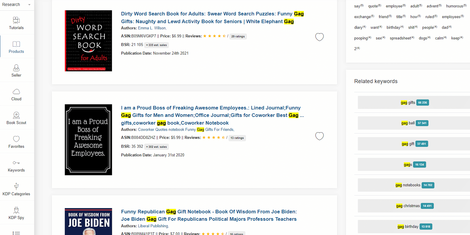Select the 'gag notebooks' related keyword
470x235 pixels.
point(408,185)
